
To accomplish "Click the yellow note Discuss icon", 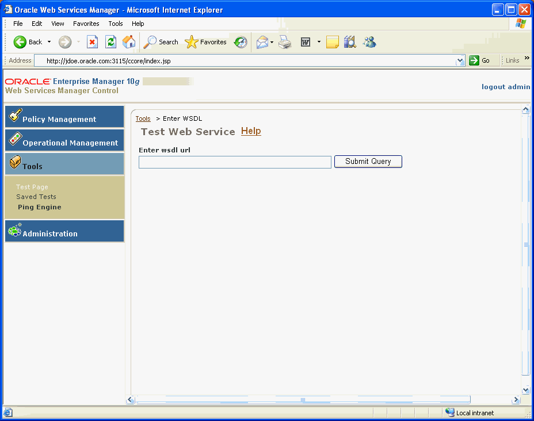I will [x=333, y=42].
